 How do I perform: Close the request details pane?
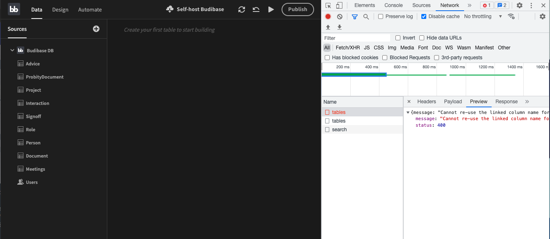click(409, 102)
